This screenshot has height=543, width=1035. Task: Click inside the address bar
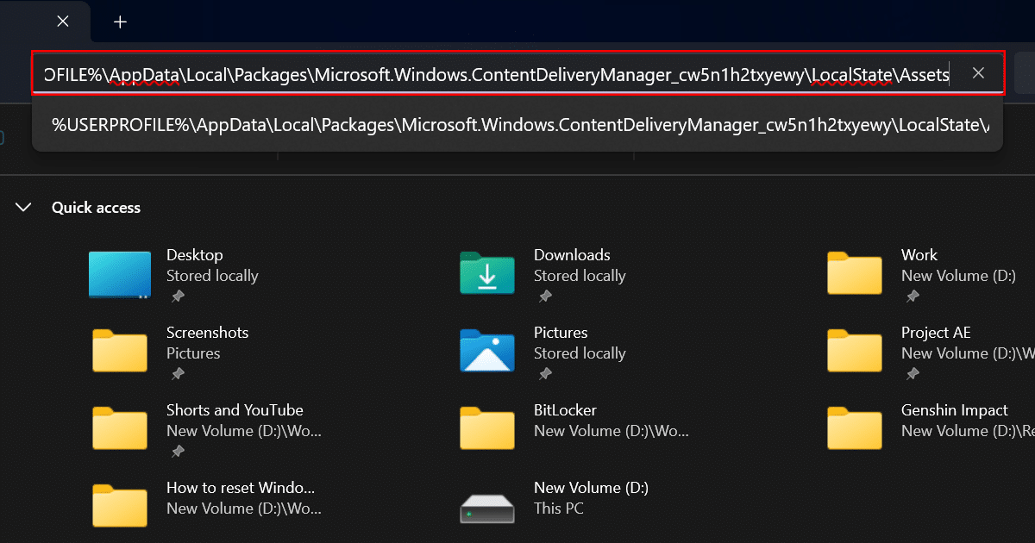(x=474, y=74)
